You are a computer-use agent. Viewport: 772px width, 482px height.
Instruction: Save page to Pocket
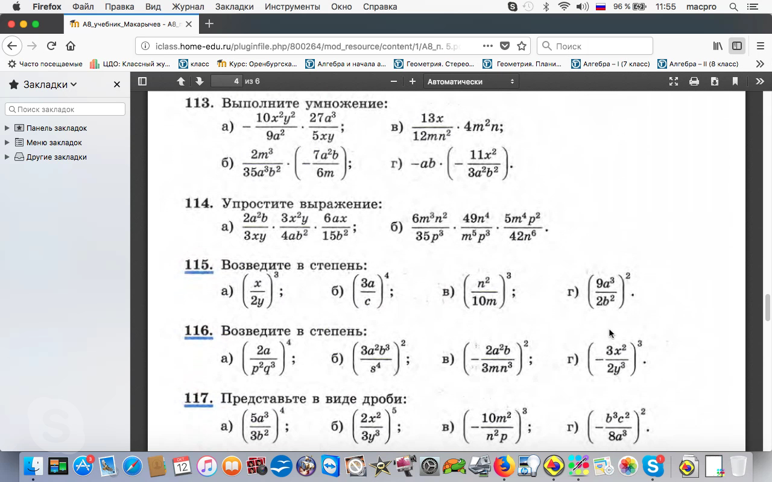[x=505, y=46]
